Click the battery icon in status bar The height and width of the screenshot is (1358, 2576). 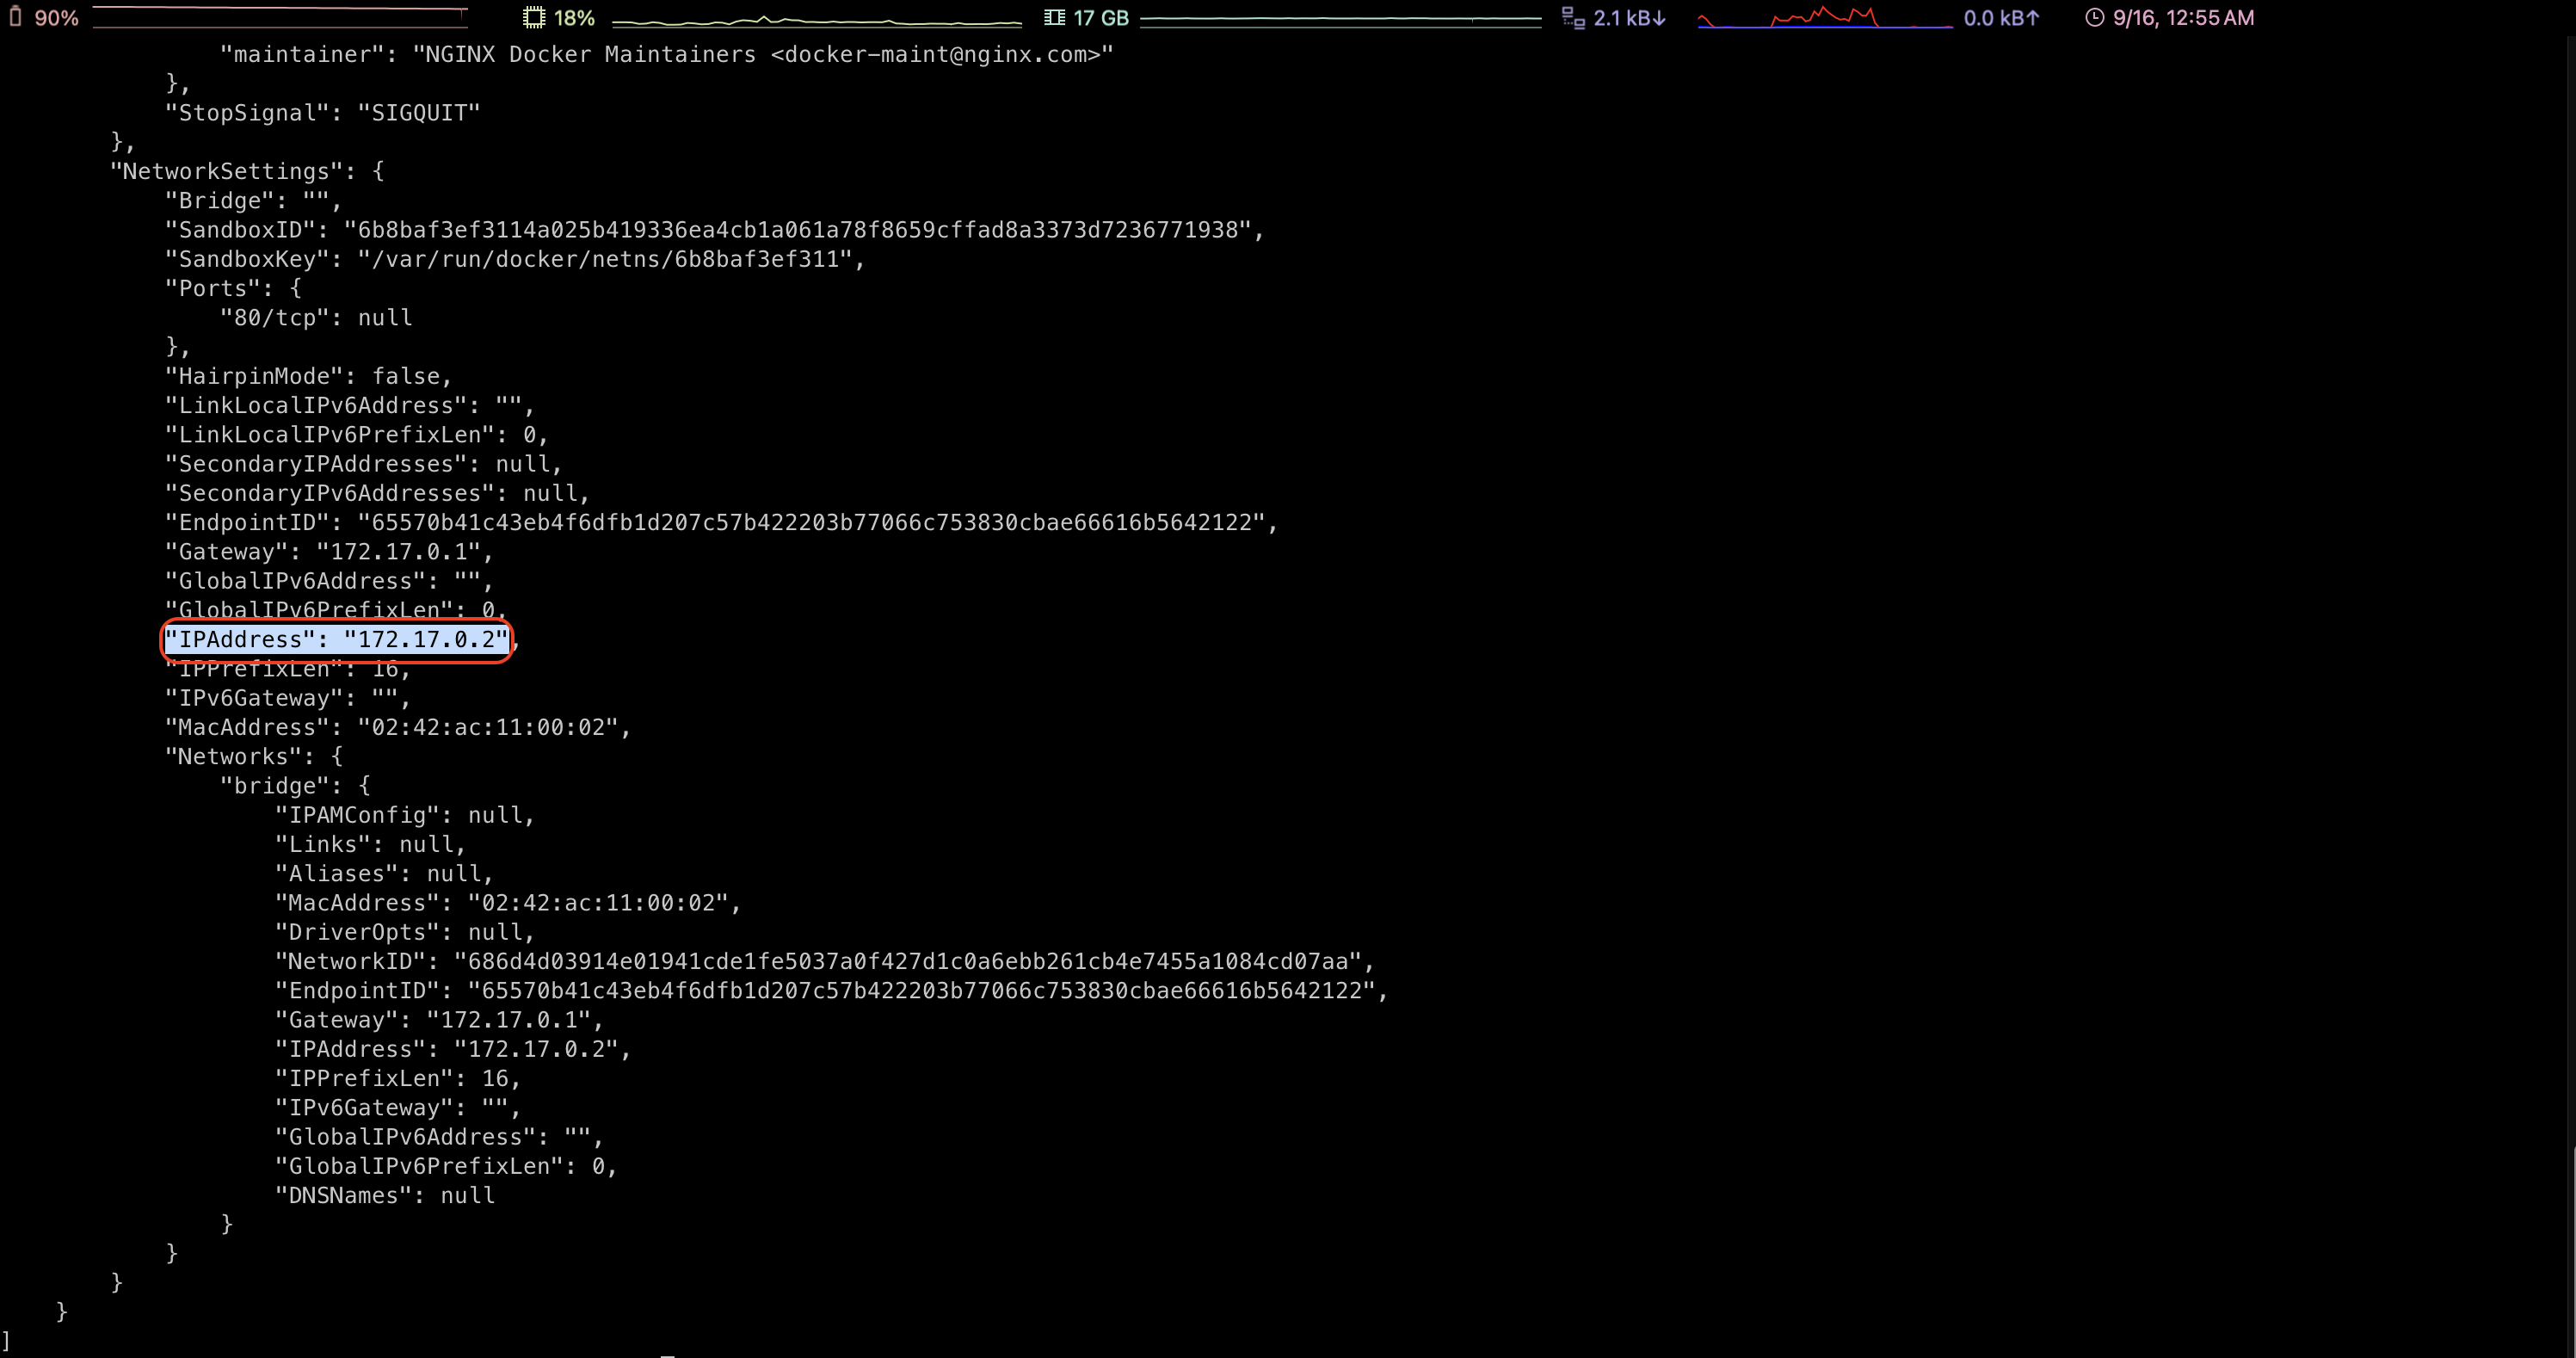coord(15,17)
